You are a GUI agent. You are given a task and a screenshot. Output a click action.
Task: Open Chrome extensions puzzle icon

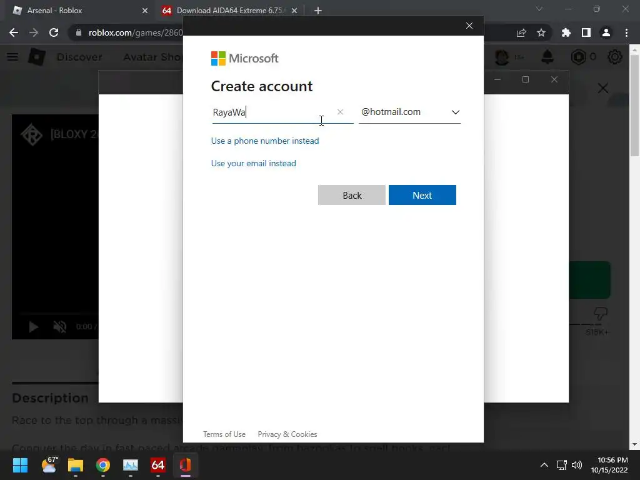pos(566,32)
